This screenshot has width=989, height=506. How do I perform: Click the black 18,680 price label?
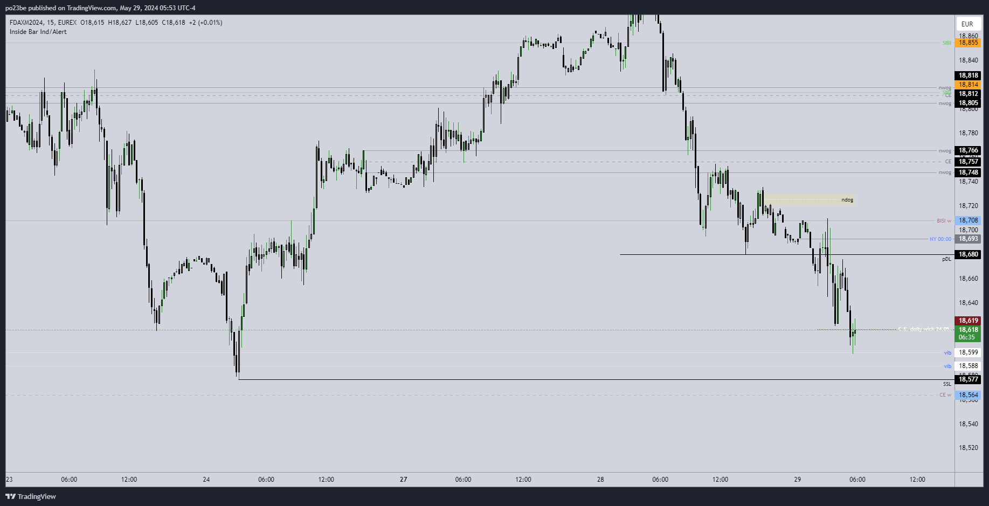tap(968, 254)
